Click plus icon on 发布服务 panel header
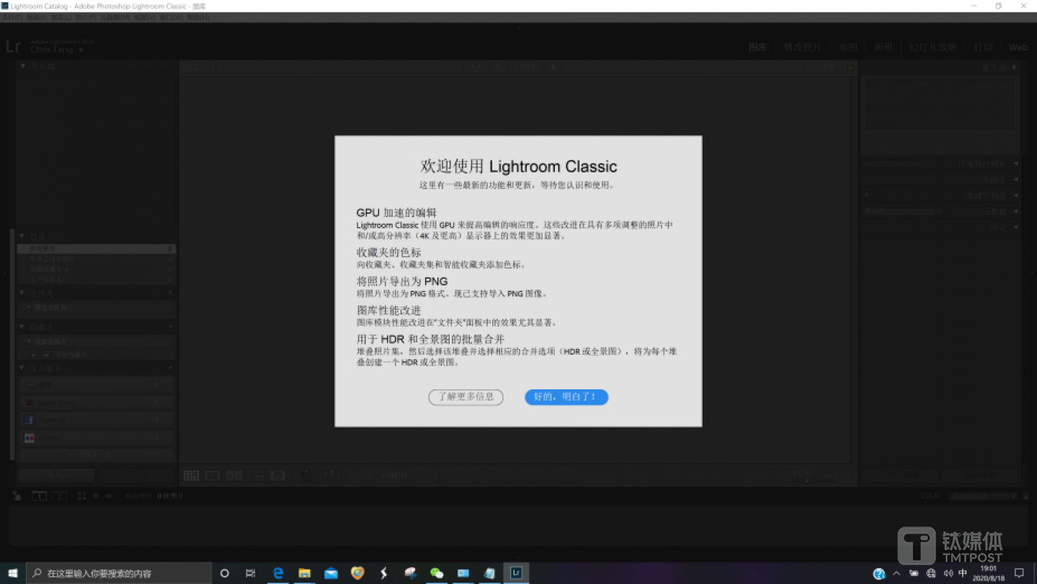Screen dimensions: 1037x584 click(170, 368)
